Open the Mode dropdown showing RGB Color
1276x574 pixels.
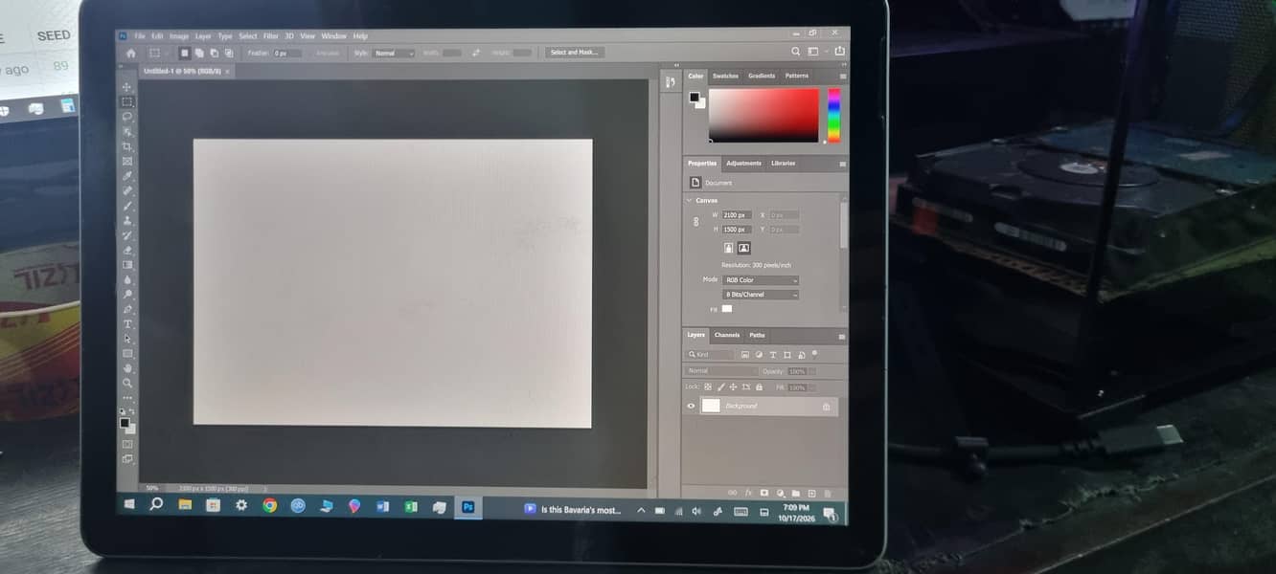pyautogui.click(x=761, y=280)
